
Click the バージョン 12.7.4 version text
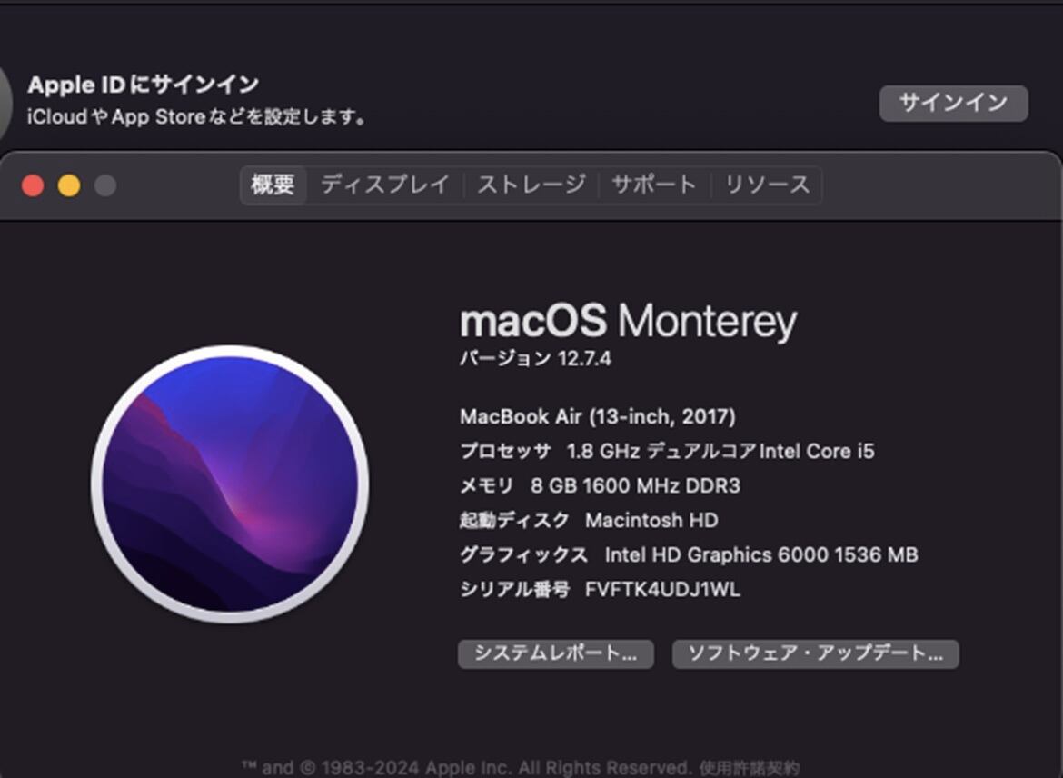coord(535,358)
